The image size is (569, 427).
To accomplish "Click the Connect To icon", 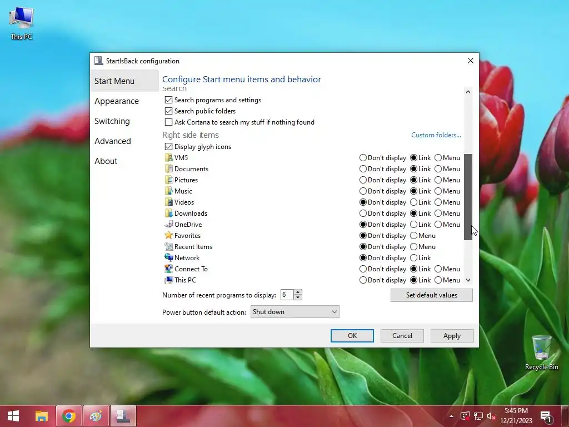I will pyautogui.click(x=168, y=269).
